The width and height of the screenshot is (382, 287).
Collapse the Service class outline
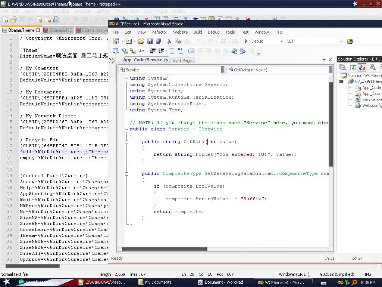tap(127, 129)
